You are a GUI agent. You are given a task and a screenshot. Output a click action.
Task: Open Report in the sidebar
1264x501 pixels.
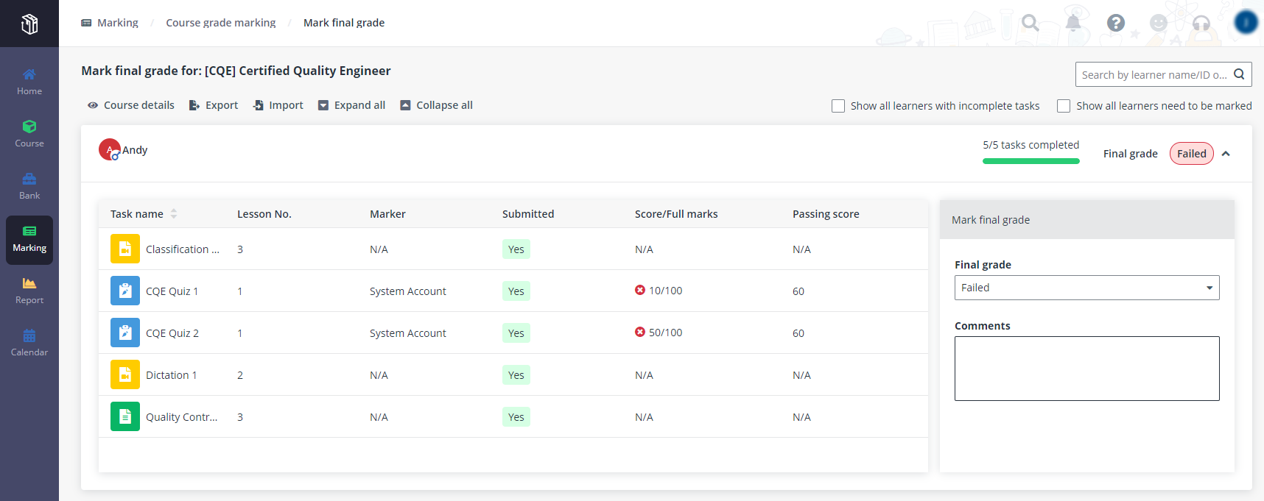tap(29, 291)
